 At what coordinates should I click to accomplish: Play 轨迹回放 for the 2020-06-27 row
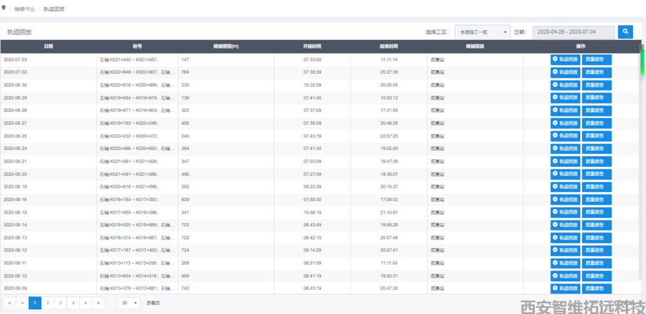click(x=565, y=123)
